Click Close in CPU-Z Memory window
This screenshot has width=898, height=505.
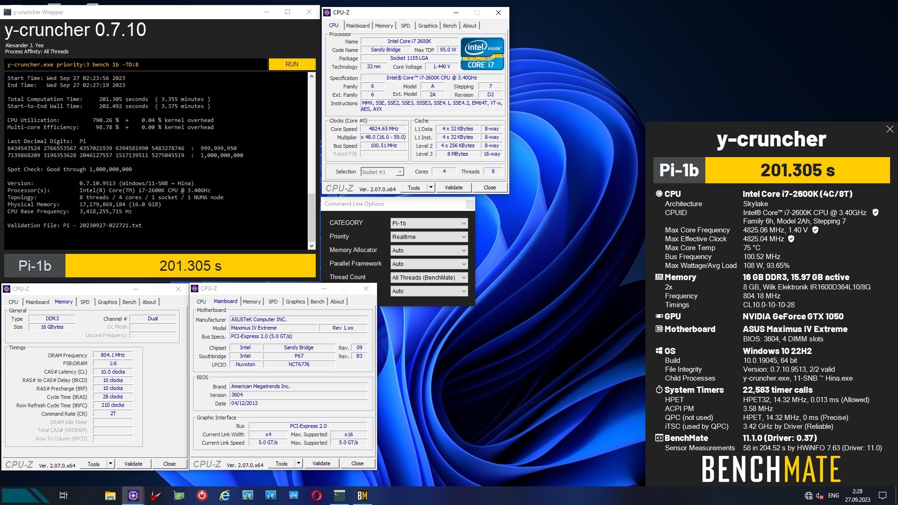[169, 464]
